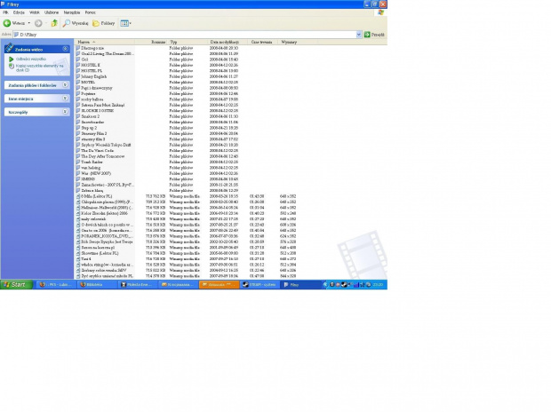Sort by the Rozmiar column header
Viewport: 551px width, 412px height.
[x=150, y=42]
